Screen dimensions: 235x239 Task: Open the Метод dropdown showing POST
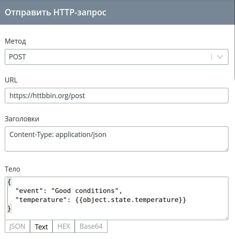pyautogui.click(x=108, y=57)
